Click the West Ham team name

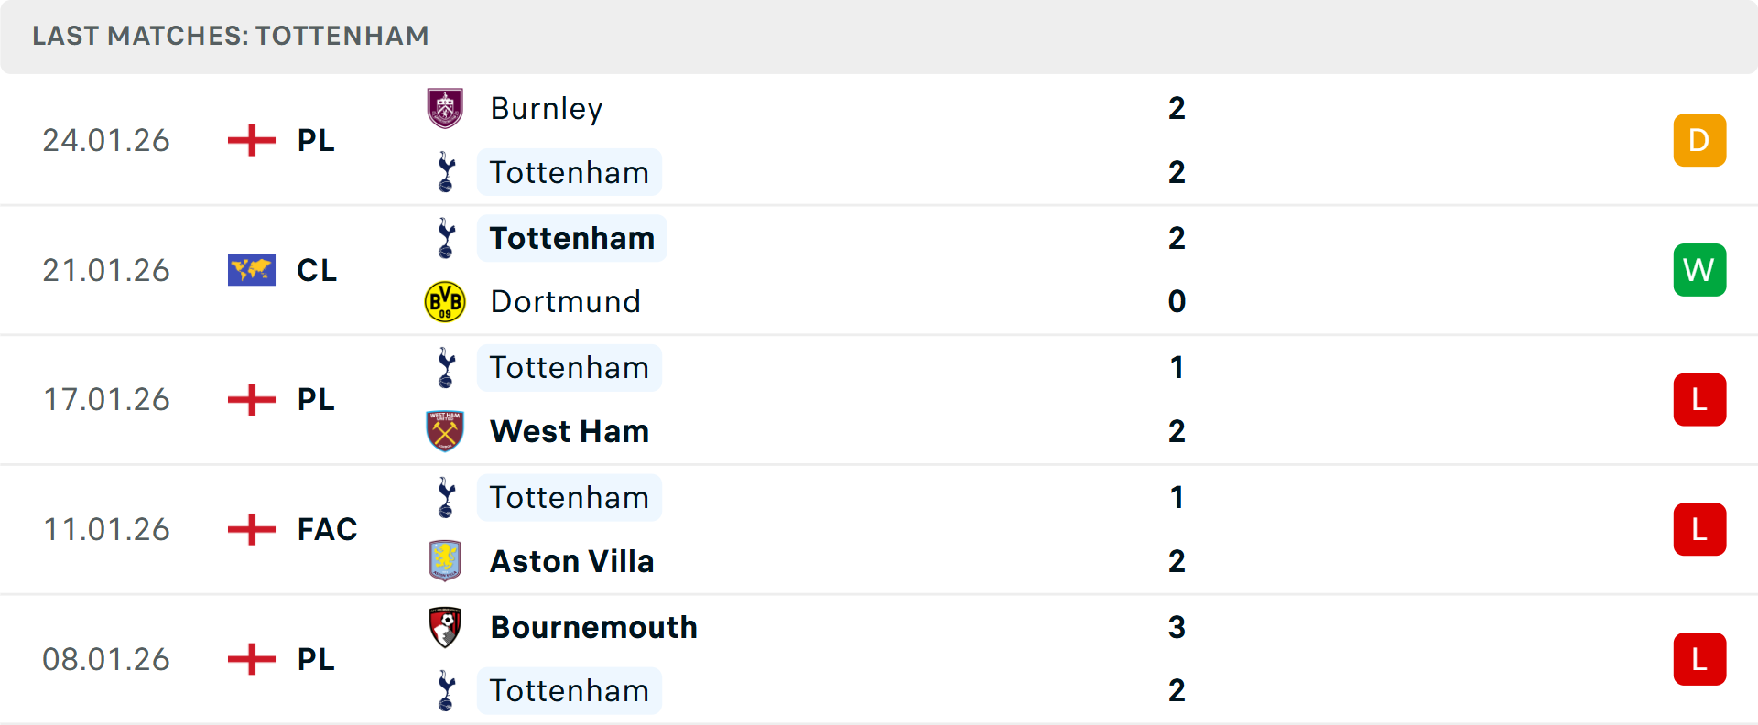pos(569,431)
